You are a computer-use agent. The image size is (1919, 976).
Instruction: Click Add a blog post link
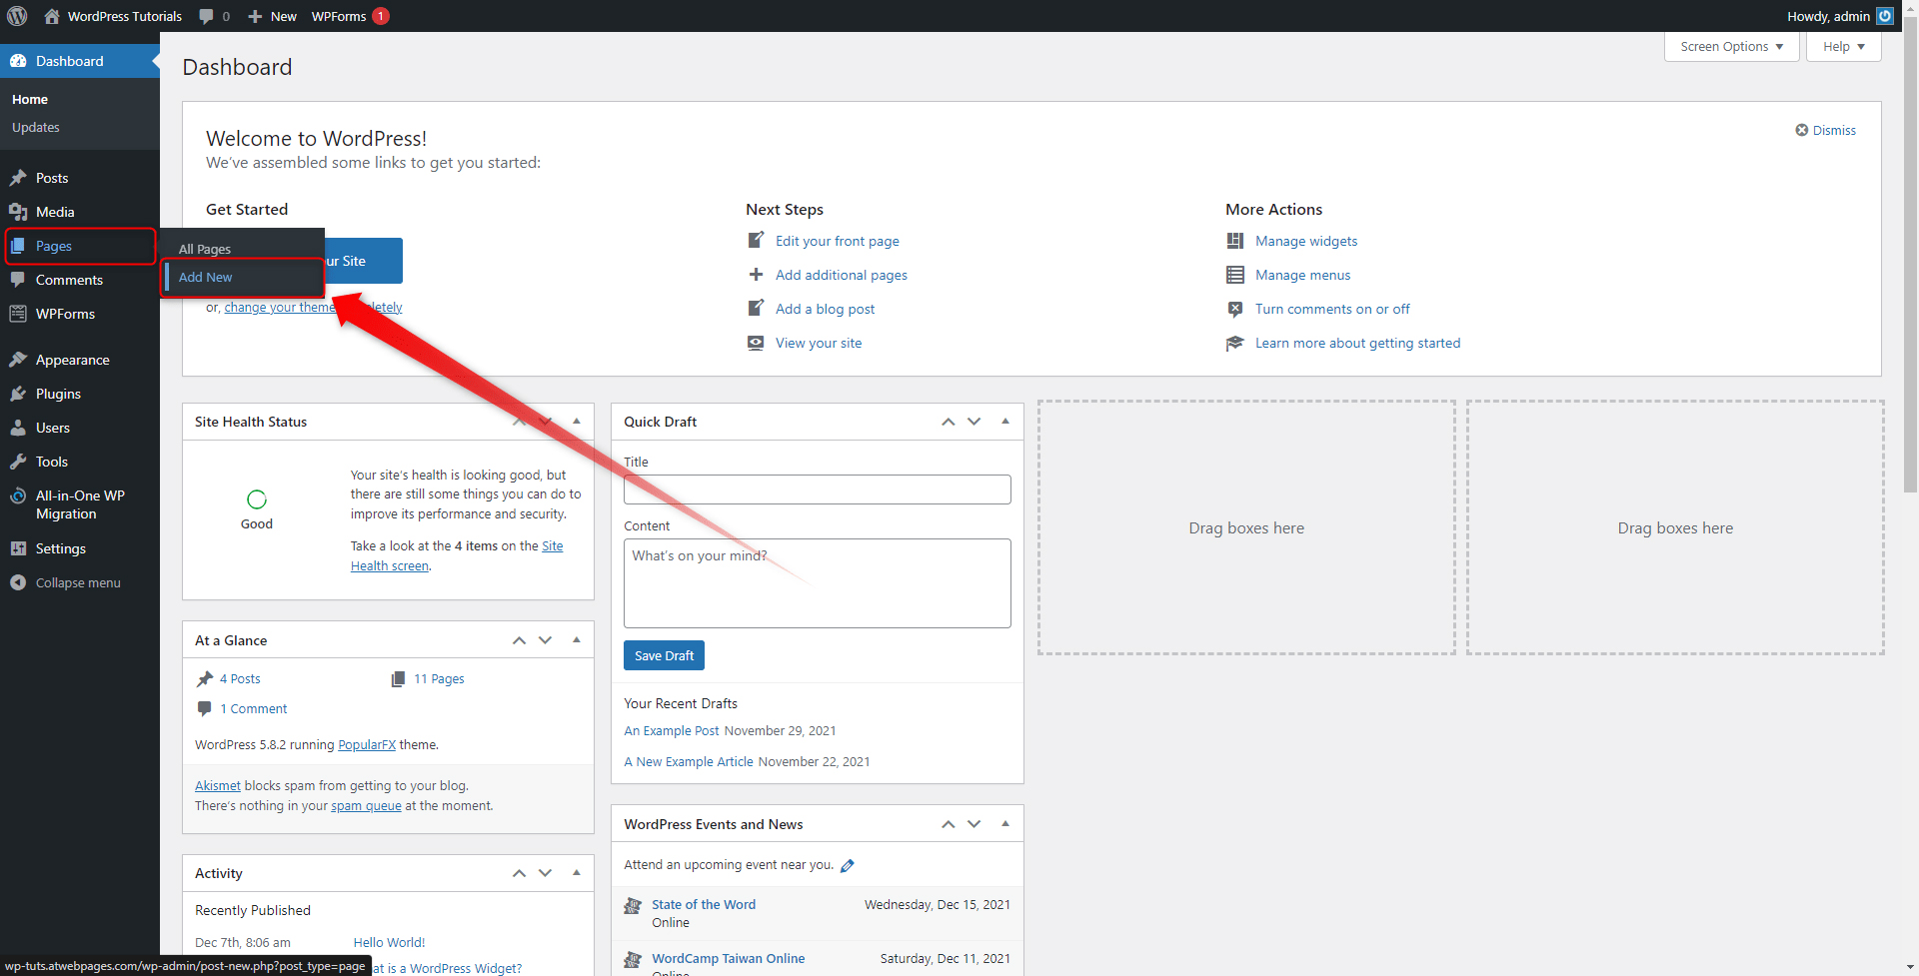[x=825, y=309]
